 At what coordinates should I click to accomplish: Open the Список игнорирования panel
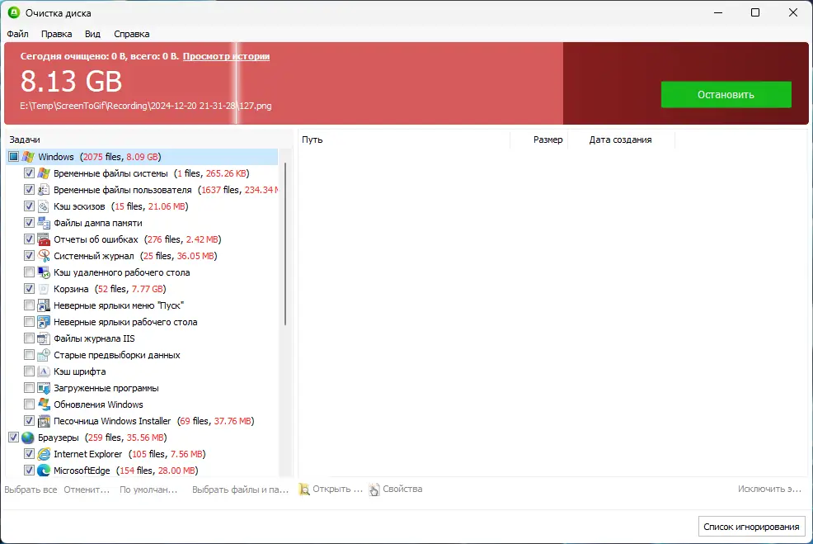[751, 526]
